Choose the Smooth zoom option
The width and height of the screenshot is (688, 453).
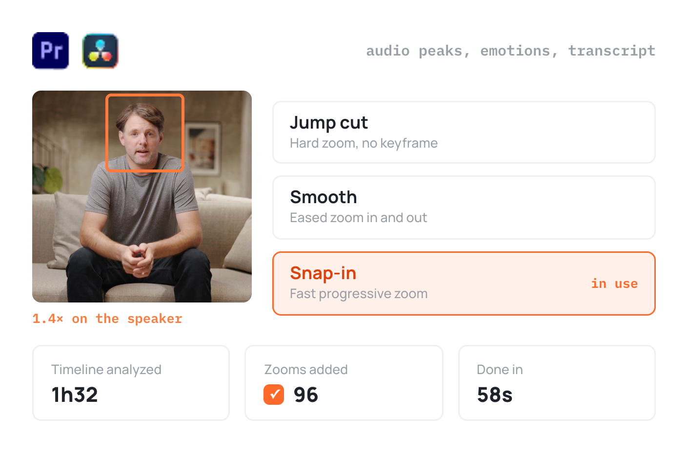[x=464, y=208]
